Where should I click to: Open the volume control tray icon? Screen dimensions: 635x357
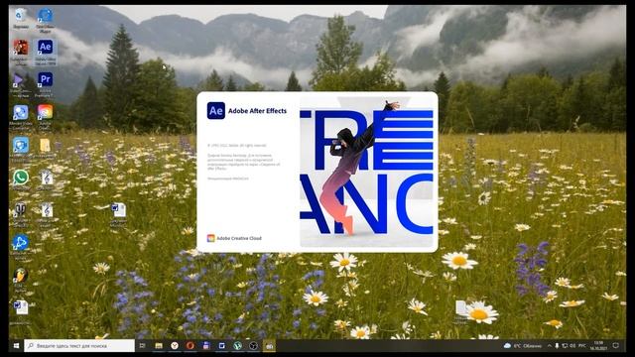pyautogui.click(x=572, y=346)
